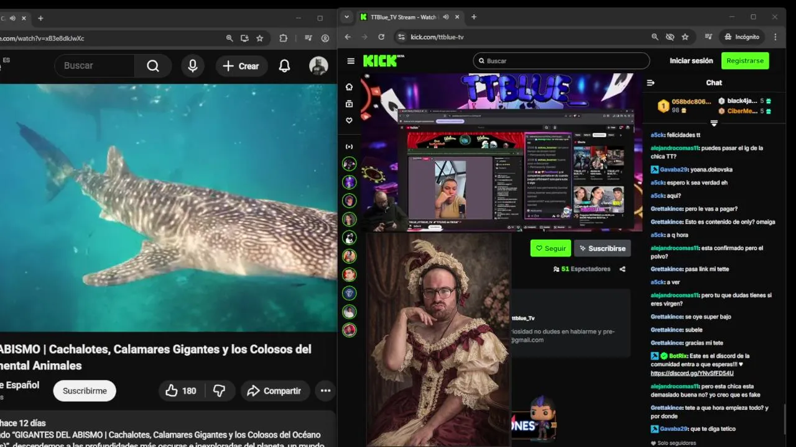Screen dimensions: 796x447
Task: Click install app icon in YouTube address bar
Action: click(244, 38)
